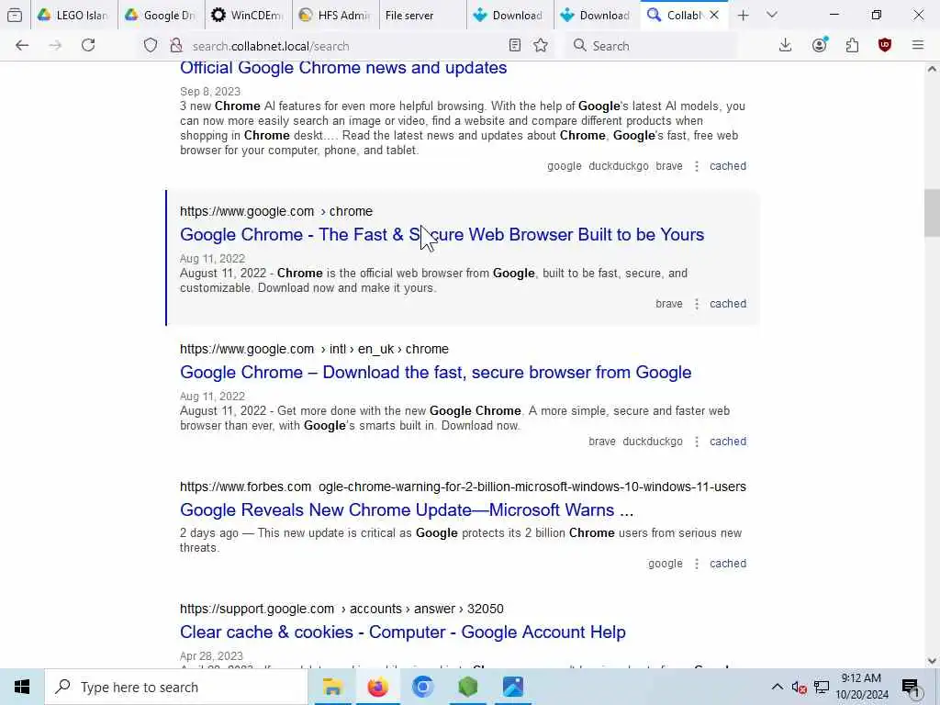Open cached copy of Forbes result
This screenshot has height=705, width=940.
(x=728, y=565)
